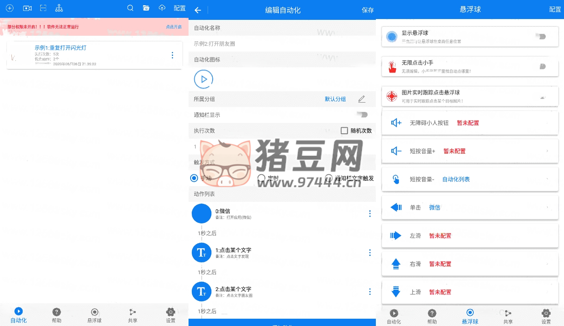This screenshot has height=326, width=564.
Task: Open the group hierarchy icon in toolbar
Action: tap(59, 8)
